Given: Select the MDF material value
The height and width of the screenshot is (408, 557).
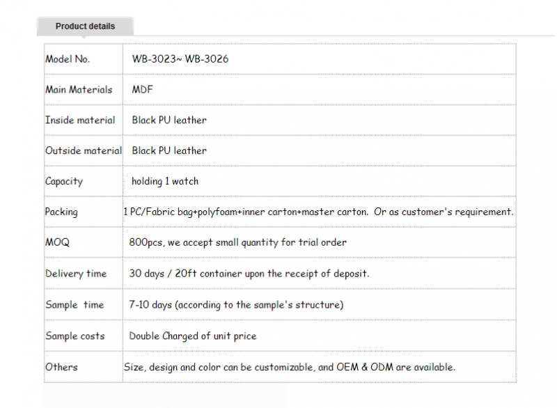Looking at the screenshot, I should 142,90.
